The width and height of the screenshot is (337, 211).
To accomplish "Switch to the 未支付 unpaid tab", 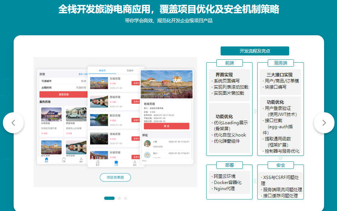I will (x=102, y=70).
